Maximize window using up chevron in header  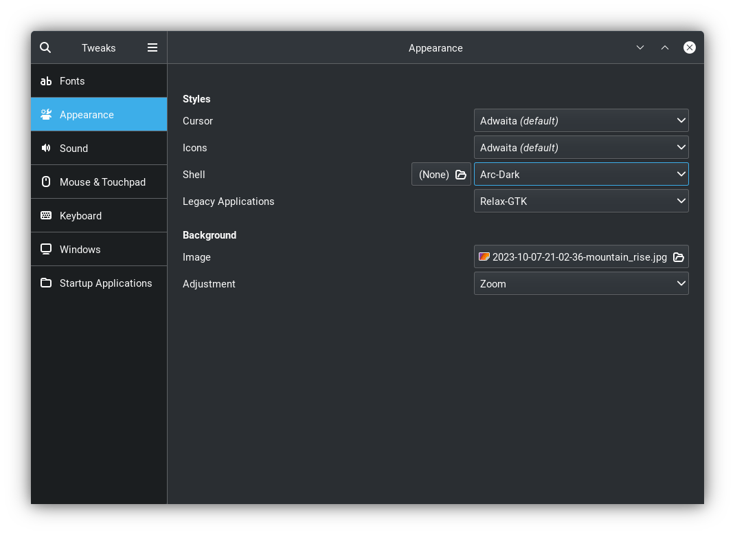tap(665, 47)
